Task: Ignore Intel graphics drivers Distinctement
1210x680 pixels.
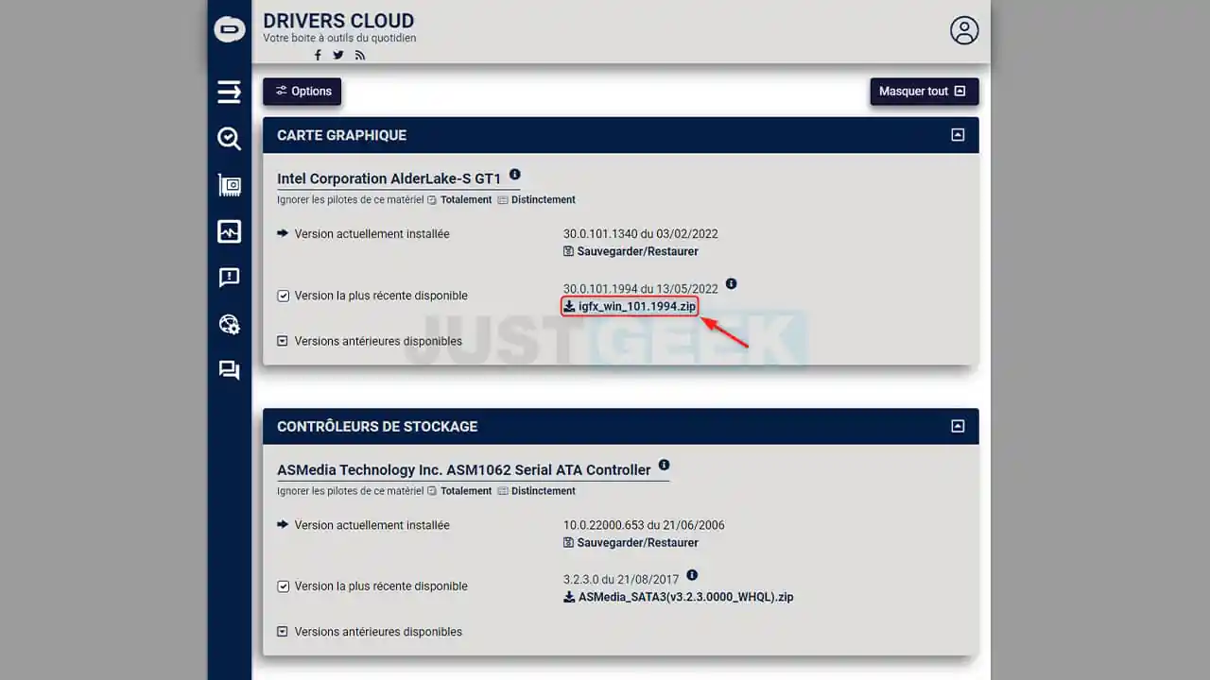Action: tap(536, 200)
